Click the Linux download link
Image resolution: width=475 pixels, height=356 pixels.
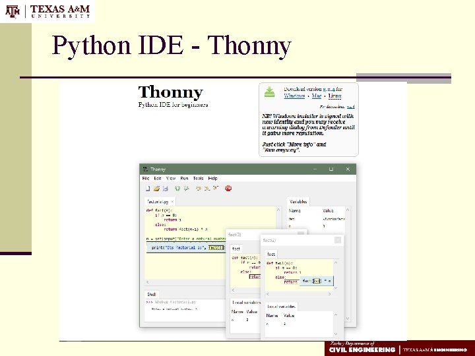tap(334, 96)
